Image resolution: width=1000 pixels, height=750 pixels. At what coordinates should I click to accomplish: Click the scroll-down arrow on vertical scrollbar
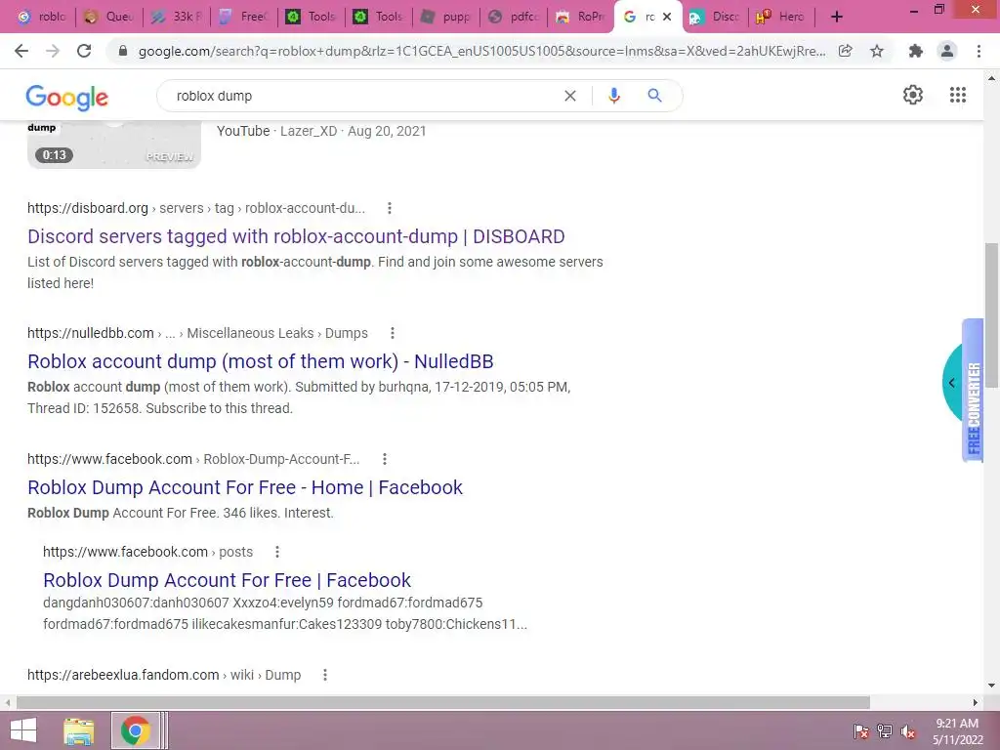tap(991, 686)
